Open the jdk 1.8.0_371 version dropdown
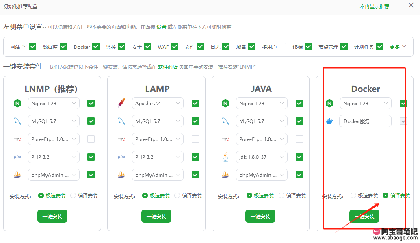 [262, 157]
